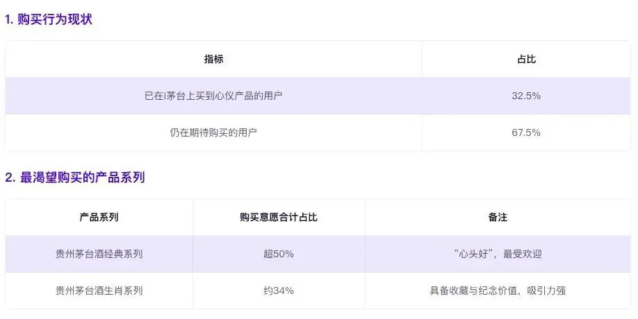Screen dimensions: 638x319
Task: Click the heading "2. 最渴望购买的产品系列"
Action: coord(75,178)
